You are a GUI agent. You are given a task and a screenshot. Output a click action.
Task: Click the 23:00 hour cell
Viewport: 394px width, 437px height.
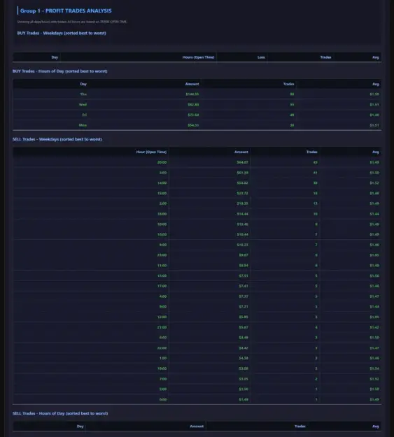(162, 255)
